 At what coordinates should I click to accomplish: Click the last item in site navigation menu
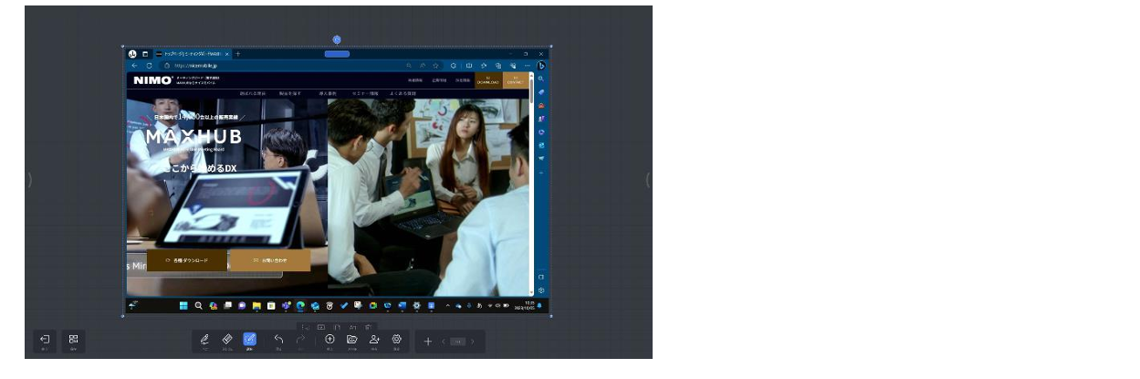tap(403, 93)
